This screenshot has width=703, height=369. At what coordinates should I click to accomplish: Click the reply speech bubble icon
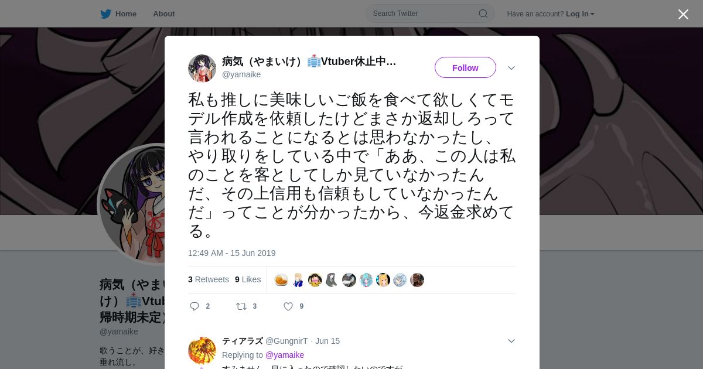point(195,306)
